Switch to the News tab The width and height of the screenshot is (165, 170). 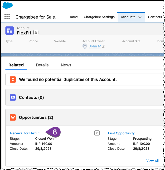pyautogui.click(x=66, y=65)
